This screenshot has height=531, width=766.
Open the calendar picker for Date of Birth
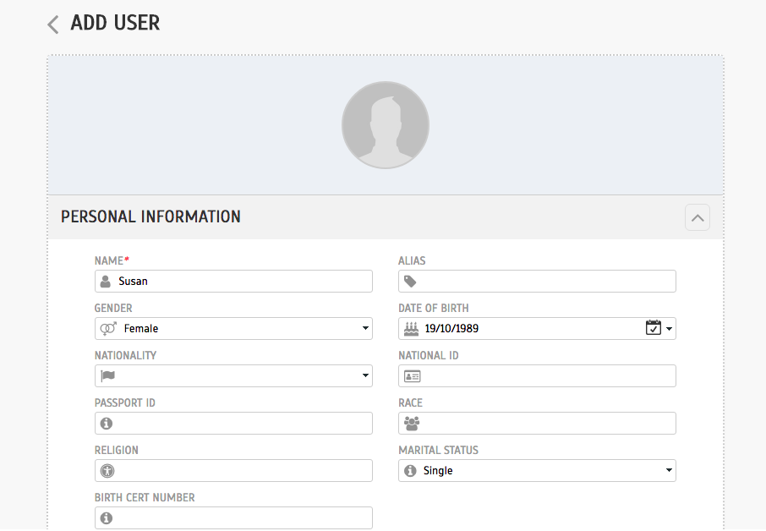point(654,327)
